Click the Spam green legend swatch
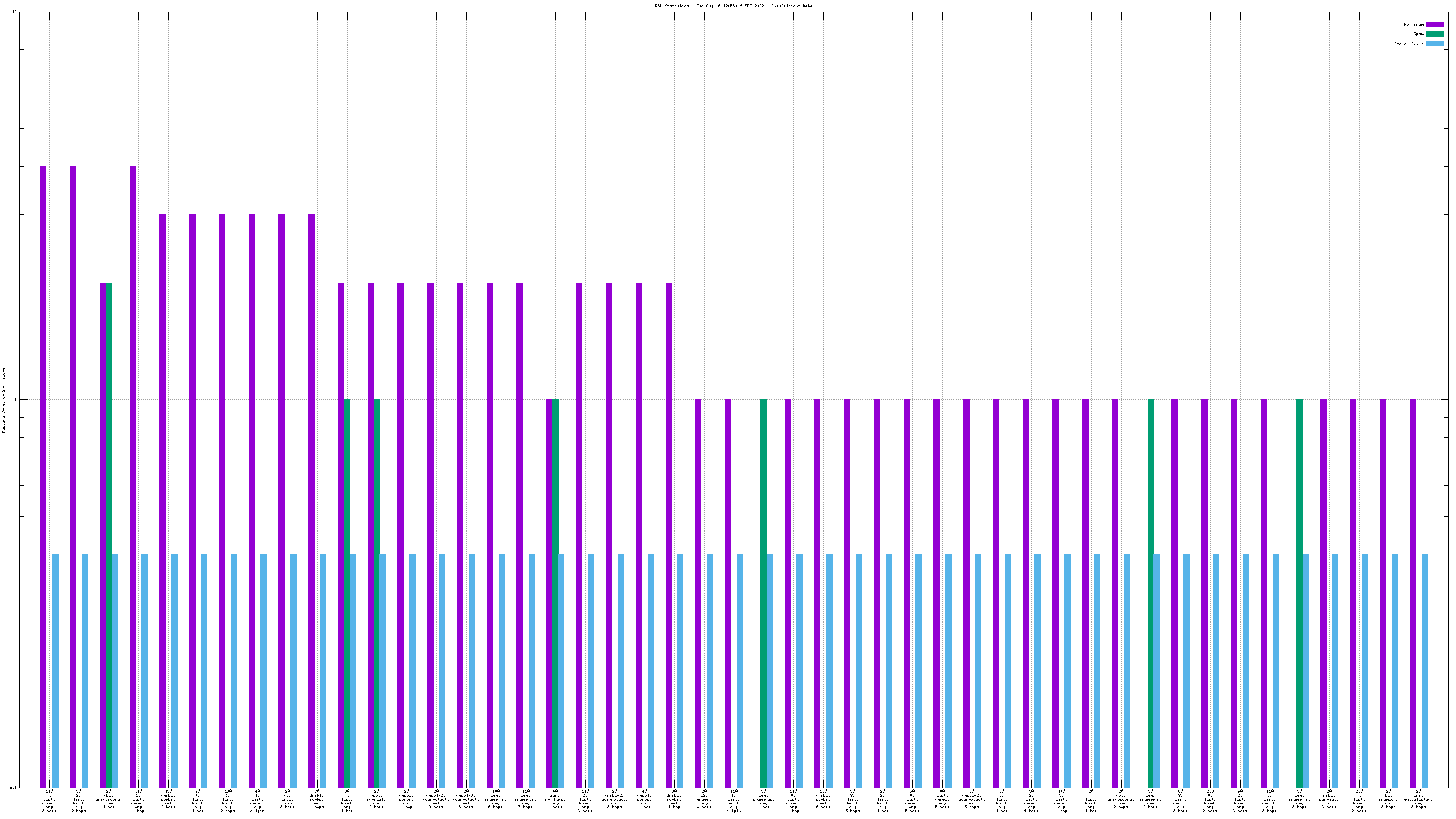 coord(1435,34)
